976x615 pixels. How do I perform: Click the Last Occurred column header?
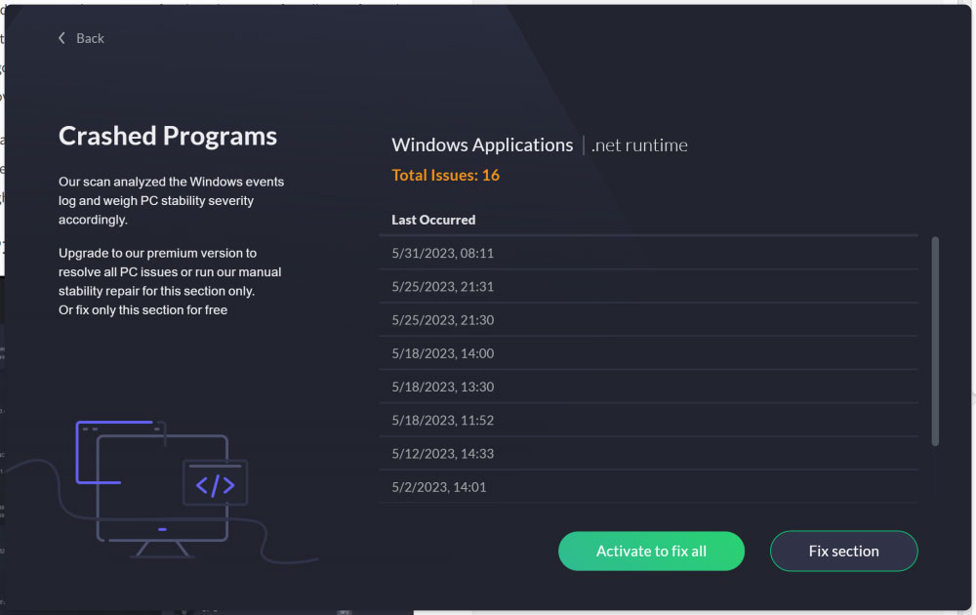click(433, 220)
